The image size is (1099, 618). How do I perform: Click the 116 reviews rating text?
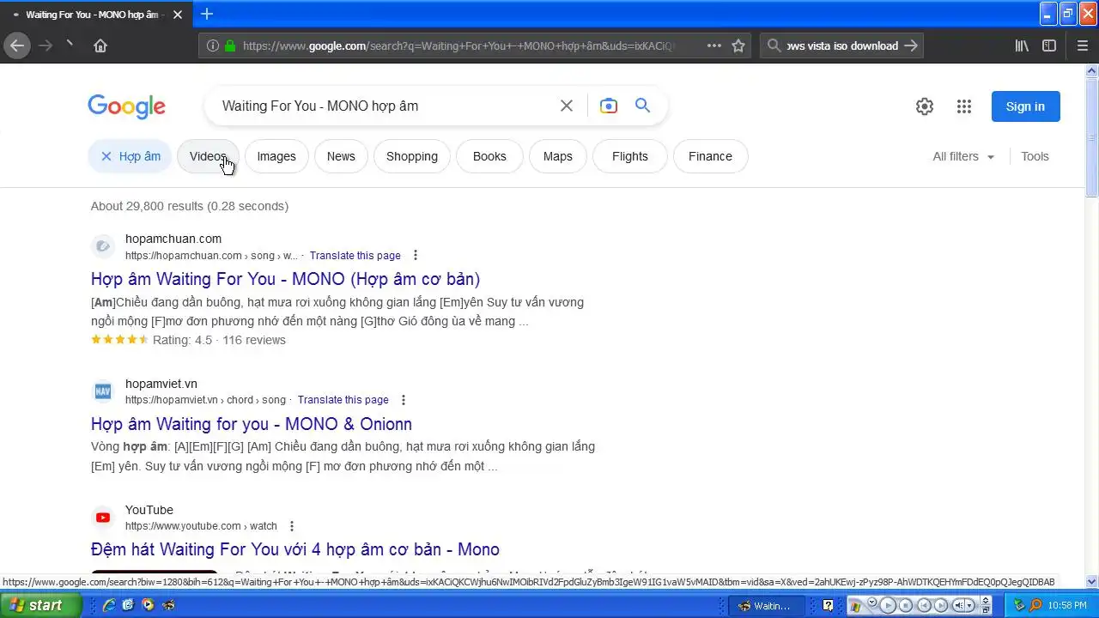pyautogui.click(x=254, y=340)
